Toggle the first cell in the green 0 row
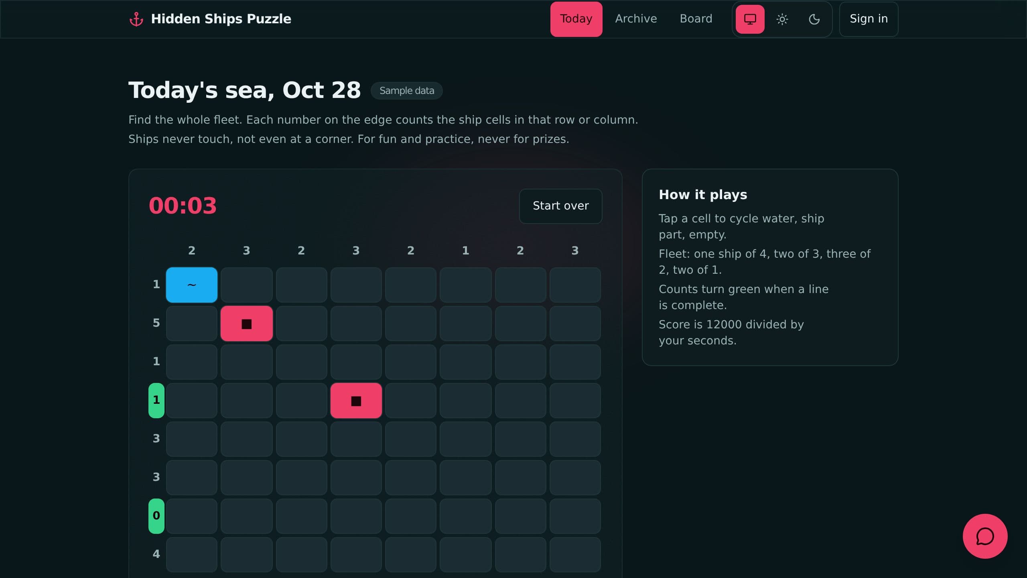The height and width of the screenshot is (578, 1027). pyautogui.click(x=192, y=516)
